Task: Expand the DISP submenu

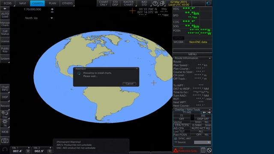Action: (x=5, y=97)
